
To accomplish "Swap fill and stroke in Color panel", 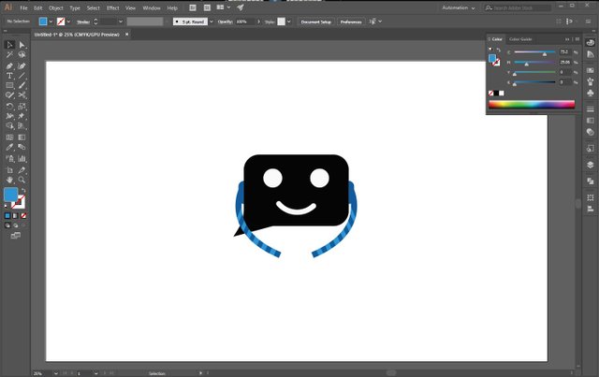I will coord(499,50).
